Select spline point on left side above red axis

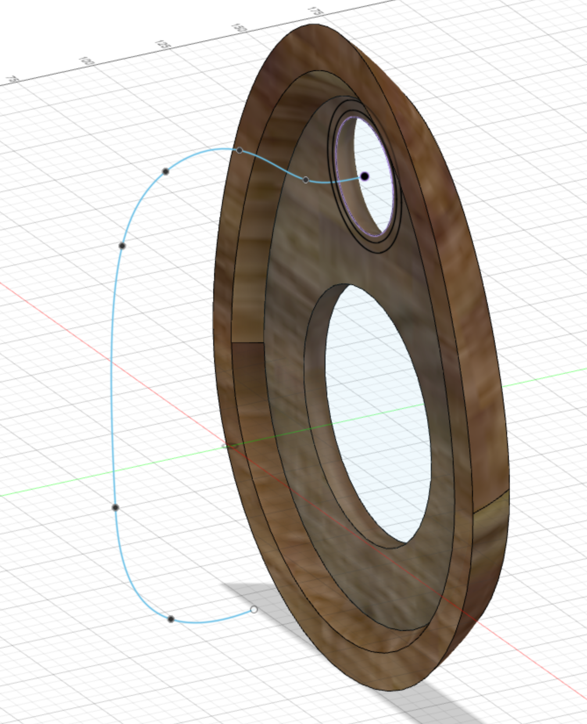(x=122, y=246)
